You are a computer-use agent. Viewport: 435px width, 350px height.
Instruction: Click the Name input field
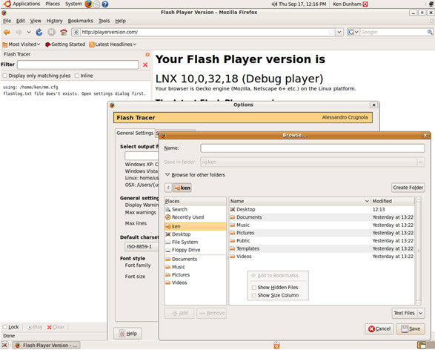pos(313,148)
